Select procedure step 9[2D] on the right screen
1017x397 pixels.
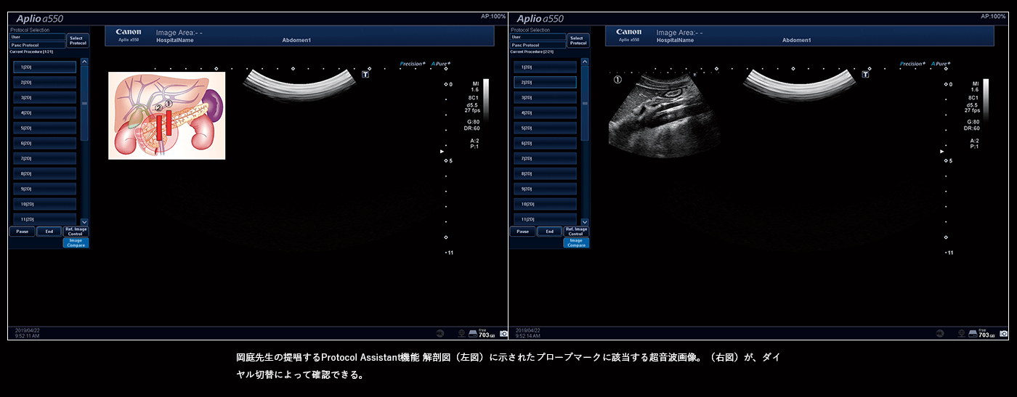tap(545, 189)
